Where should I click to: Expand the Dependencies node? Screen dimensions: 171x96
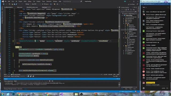click(x=124, y=19)
